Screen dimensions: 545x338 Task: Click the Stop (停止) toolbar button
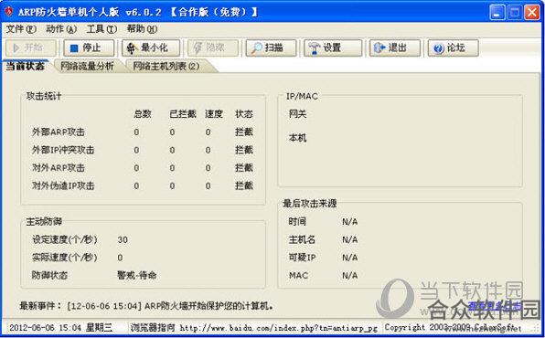pos(89,48)
